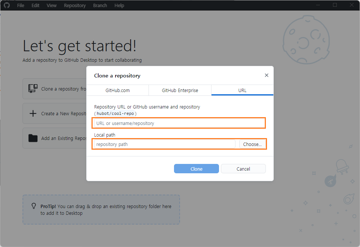This screenshot has height=247, width=360.
Task: Focus the repository path field
Action: pyautogui.click(x=165, y=144)
